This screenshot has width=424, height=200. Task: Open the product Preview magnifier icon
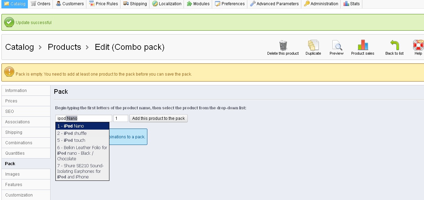(x=337, y=45)
